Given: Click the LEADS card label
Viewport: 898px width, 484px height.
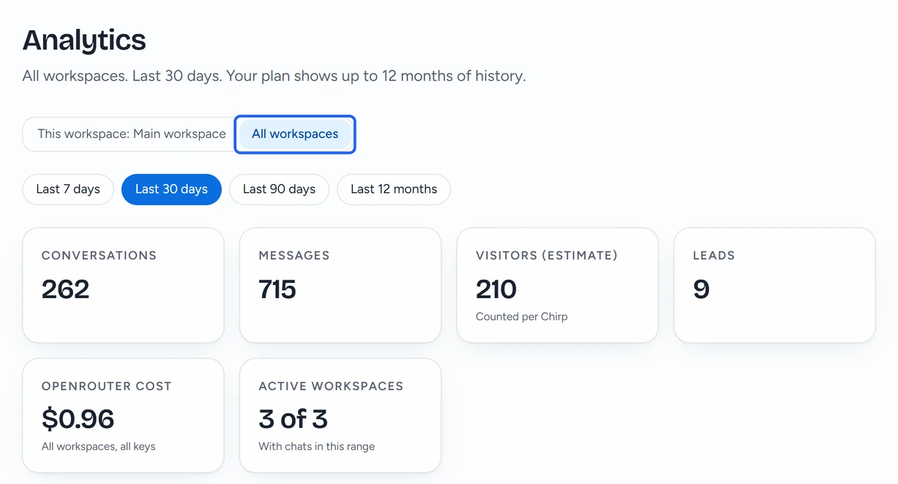Looking at the screenshot, I should click(x=714, y=255).
